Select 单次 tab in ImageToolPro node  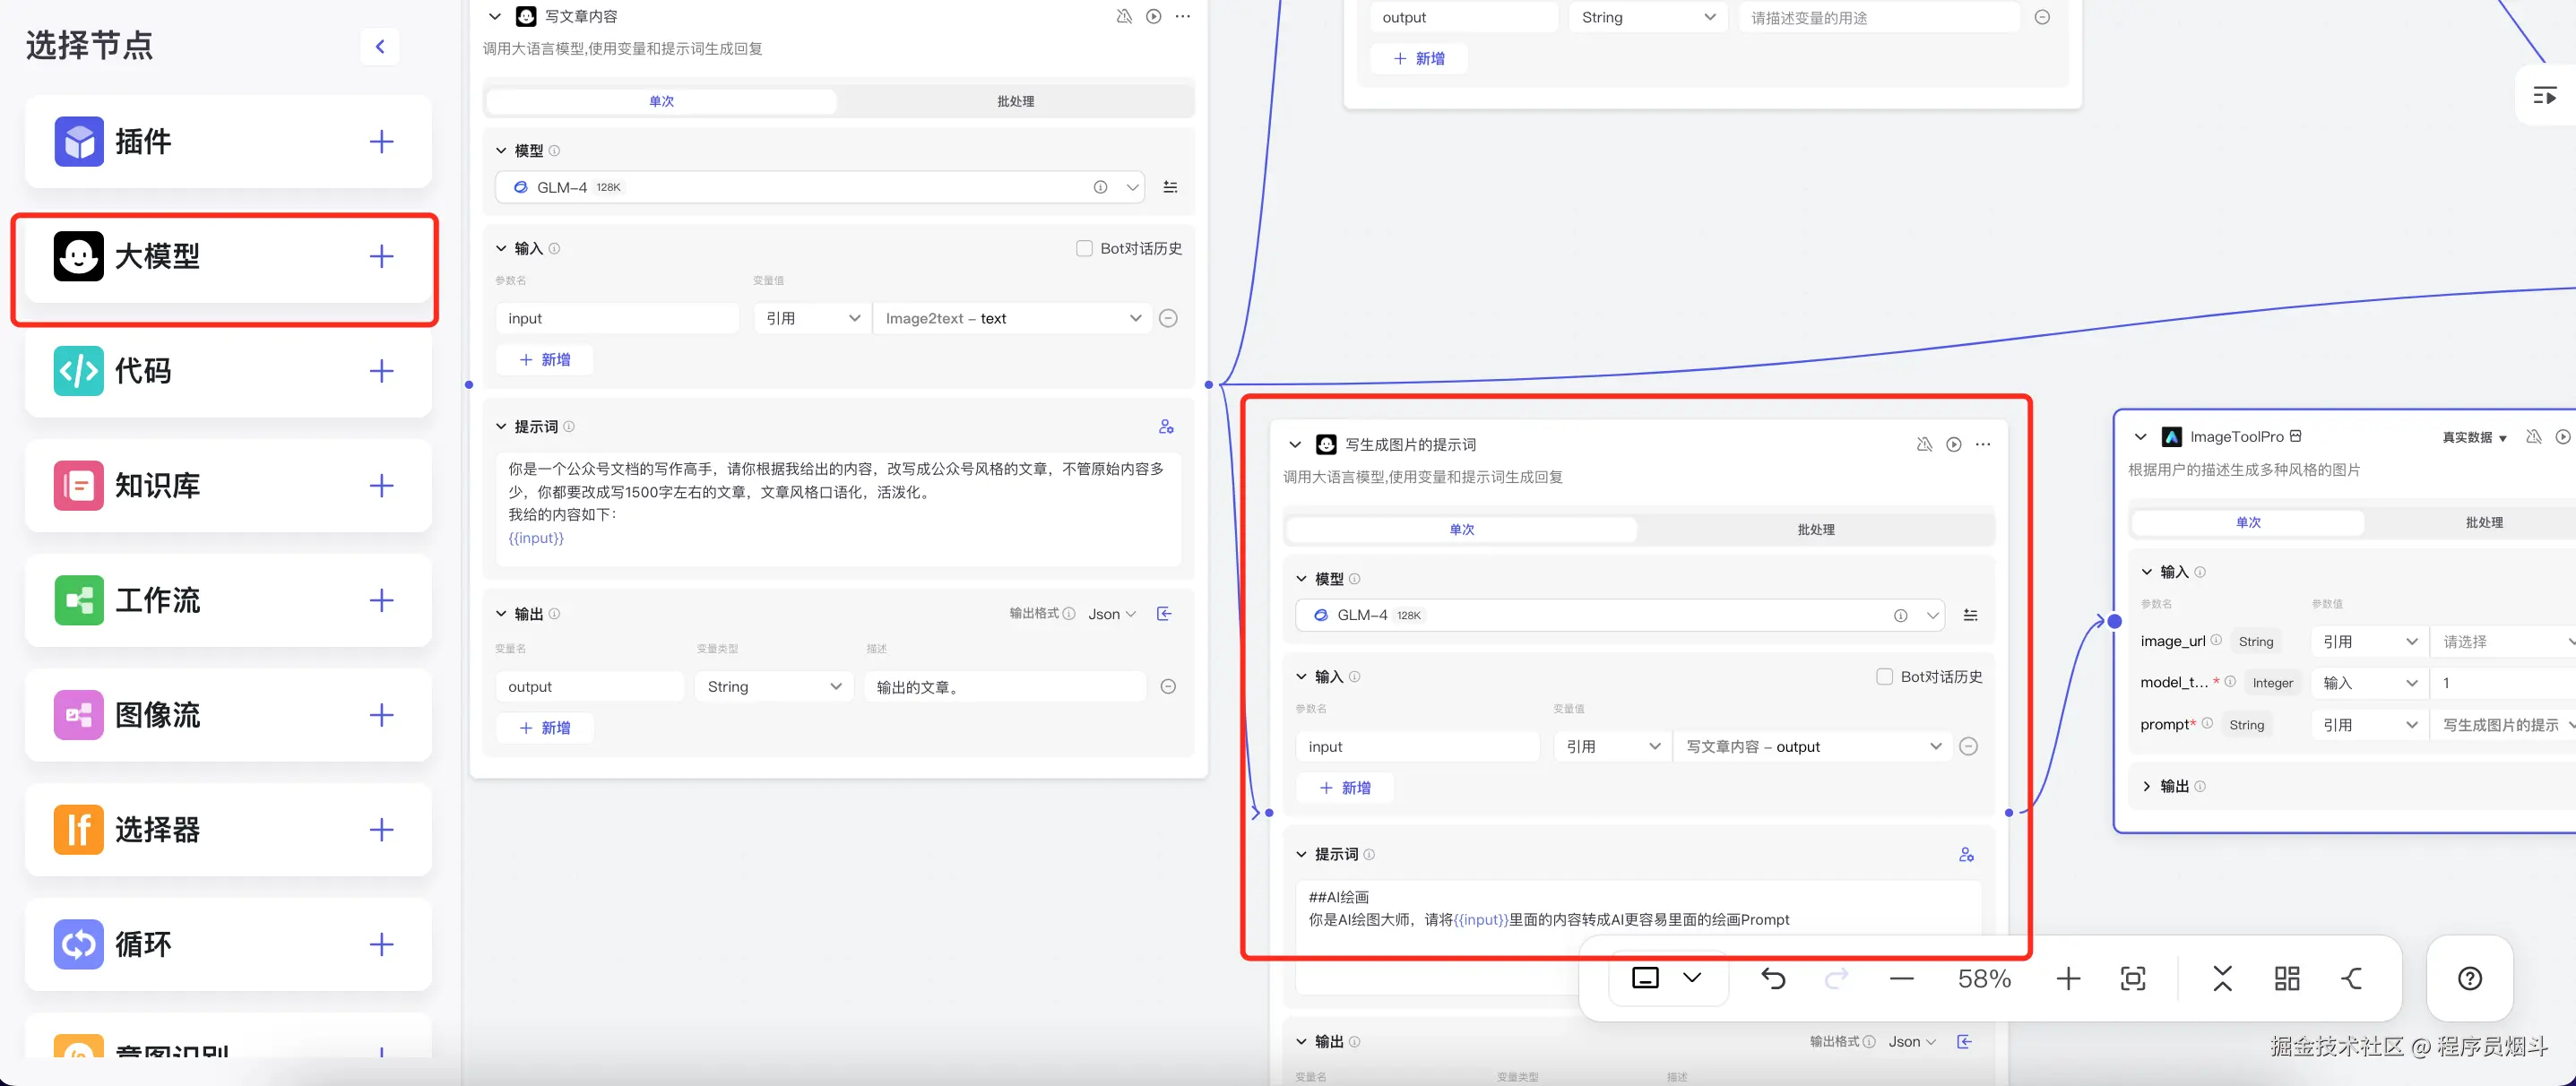pos(2247,522)
